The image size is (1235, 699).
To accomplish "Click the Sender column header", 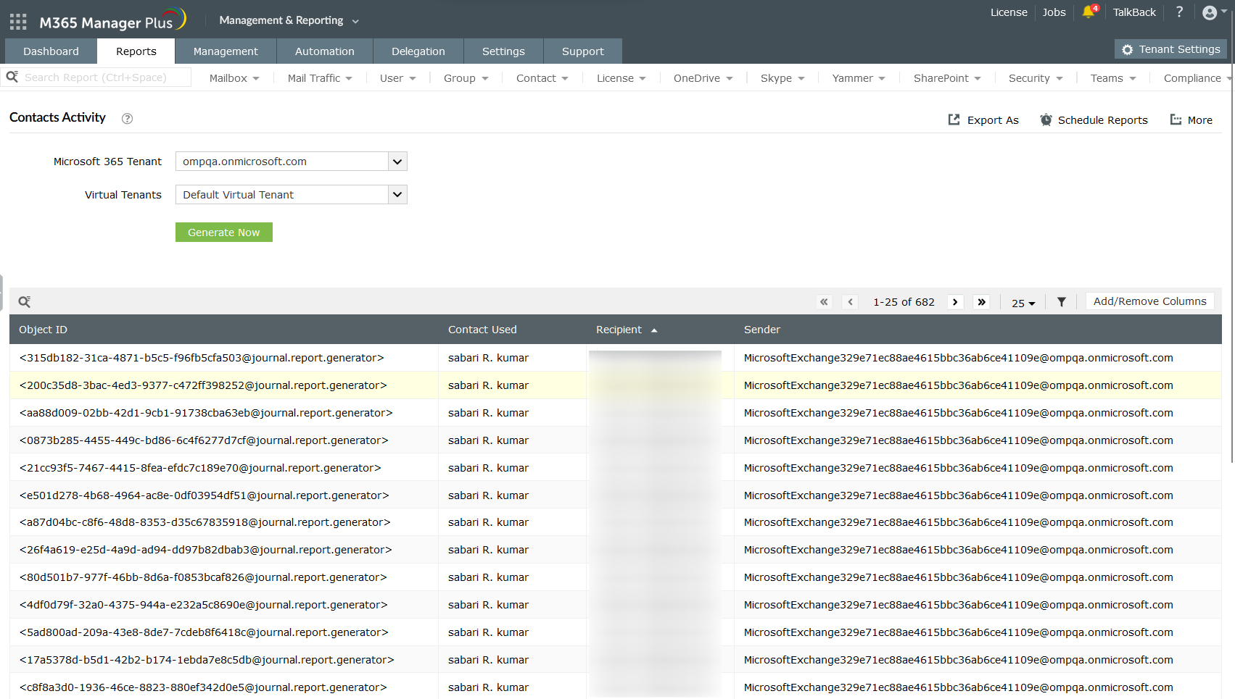I will pyautogui.click(x=762, y=330).
